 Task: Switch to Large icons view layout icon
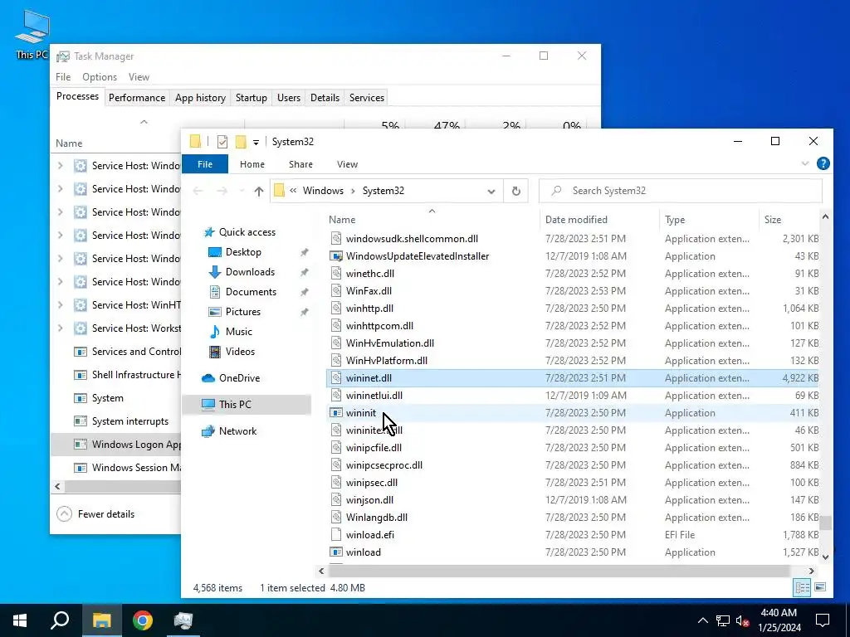coord(820,587)
